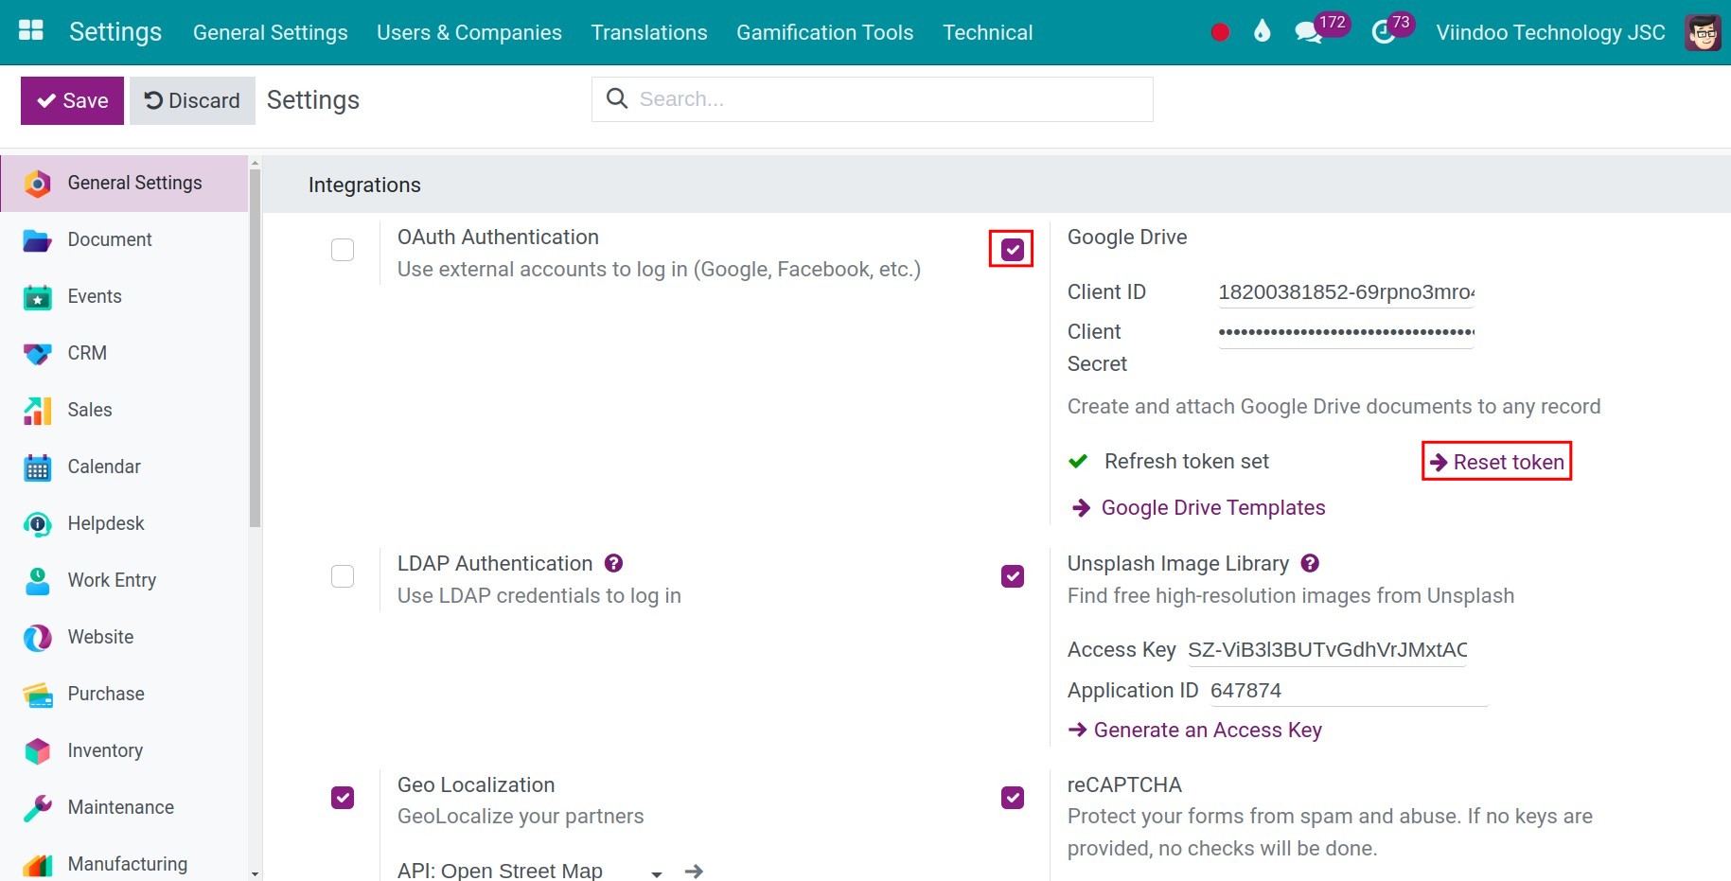1731x881 pixels.
Task: Open the Viindoo Technology JSC company switcher
Action: coord(1550,32)
